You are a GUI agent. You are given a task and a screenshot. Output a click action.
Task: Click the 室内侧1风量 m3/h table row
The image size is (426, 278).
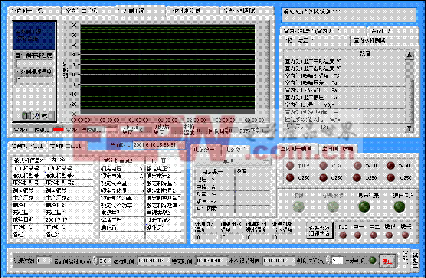tap(344, 105)
